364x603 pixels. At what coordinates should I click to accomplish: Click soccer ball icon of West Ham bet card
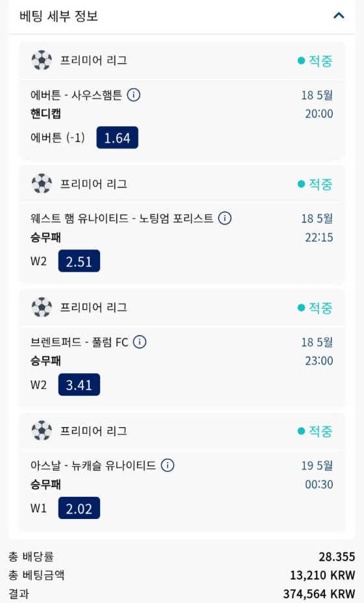[x=42, y=184]
